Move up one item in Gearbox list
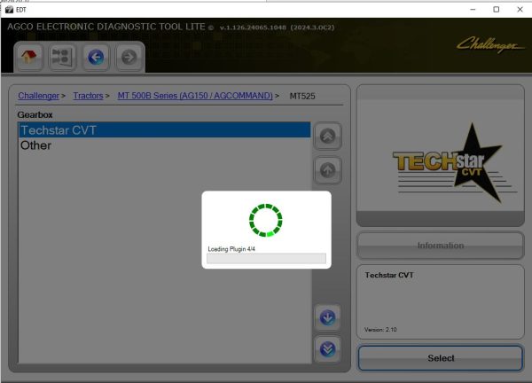Viewport: 532px width, 383px height. click(x=327, y=170)
